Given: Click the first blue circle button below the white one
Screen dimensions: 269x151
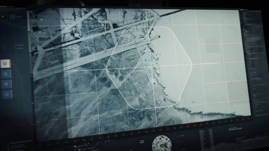Looking at the screenshot, I should tap(6, 74).
